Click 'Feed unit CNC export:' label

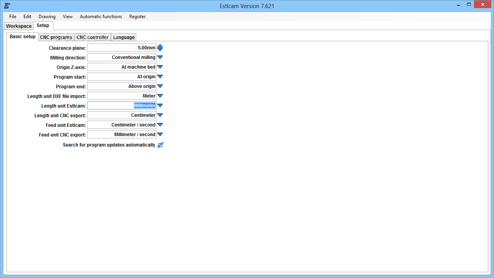(63, 135)
